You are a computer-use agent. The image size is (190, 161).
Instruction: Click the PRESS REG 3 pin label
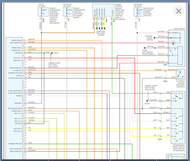(x=17, y=111)
